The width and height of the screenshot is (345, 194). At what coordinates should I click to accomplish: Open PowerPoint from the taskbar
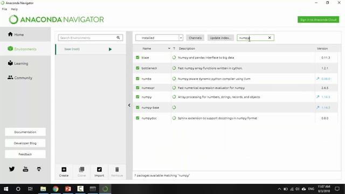click(x=68, y=189)
